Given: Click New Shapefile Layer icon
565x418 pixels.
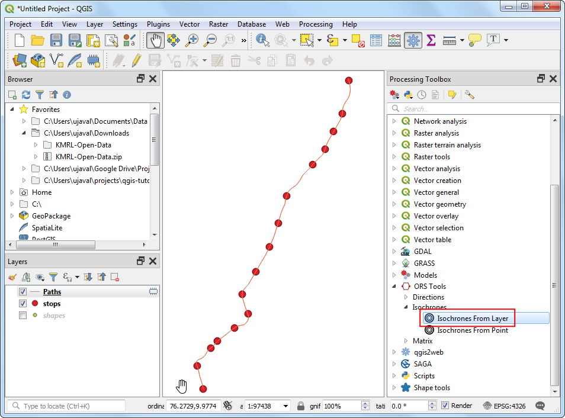Looking at the screenshot, I should pos(57,60).
